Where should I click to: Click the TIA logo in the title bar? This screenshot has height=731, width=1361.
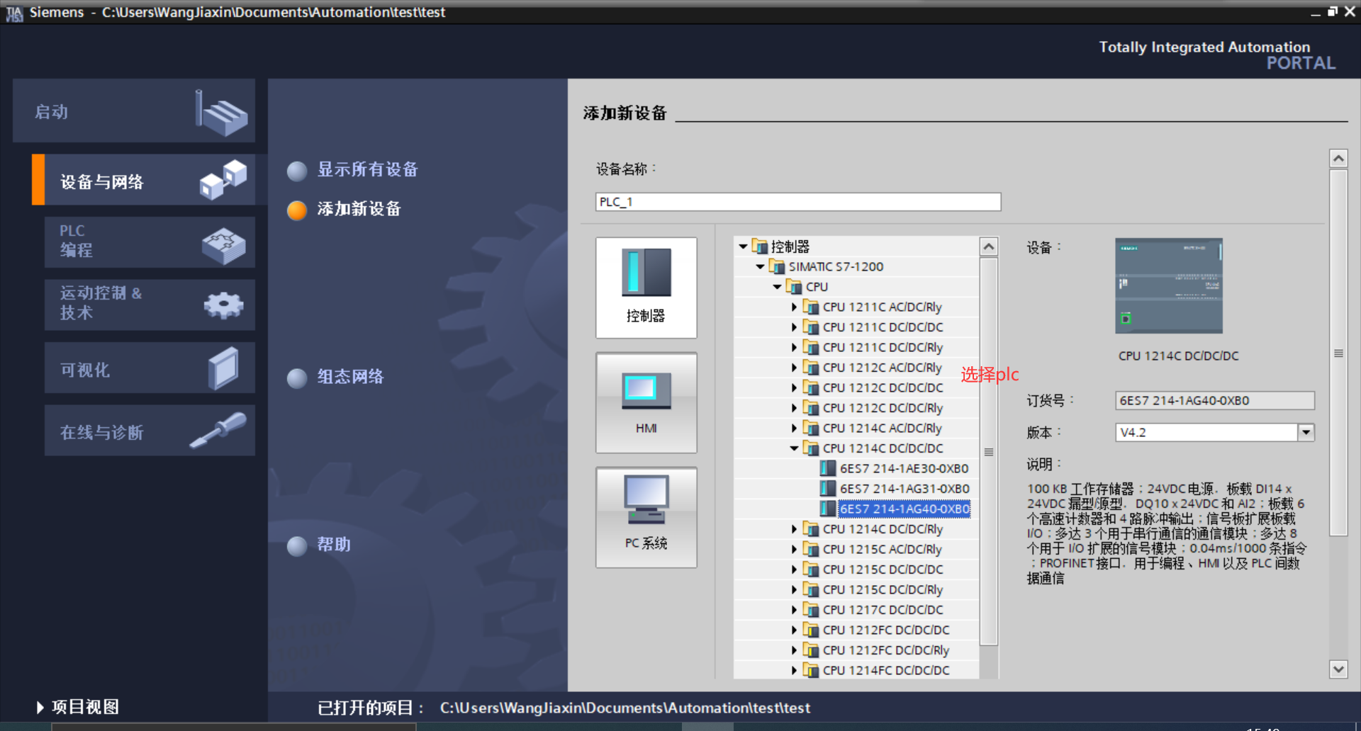tap(13, 11)
